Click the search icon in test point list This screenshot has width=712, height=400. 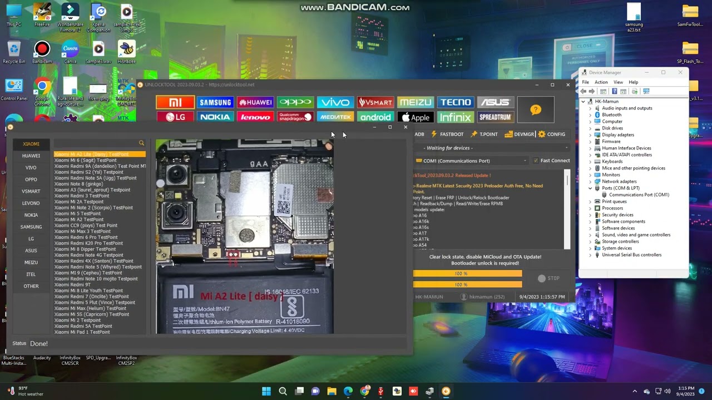[x=141, y=143]
